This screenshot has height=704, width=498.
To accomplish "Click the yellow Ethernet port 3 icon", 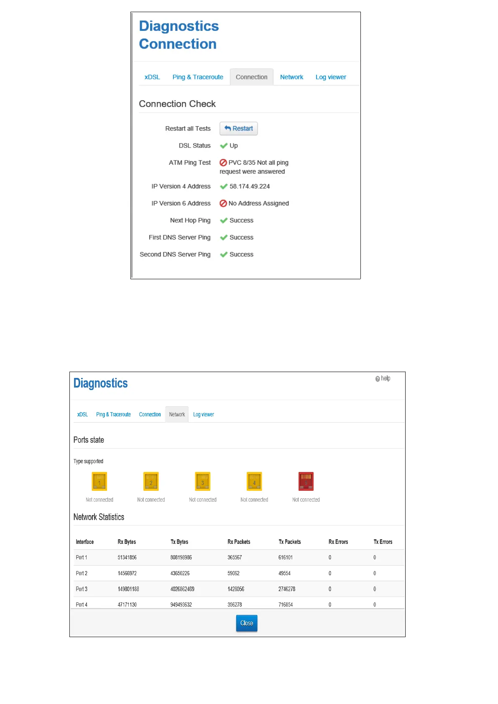I will 203,481.
